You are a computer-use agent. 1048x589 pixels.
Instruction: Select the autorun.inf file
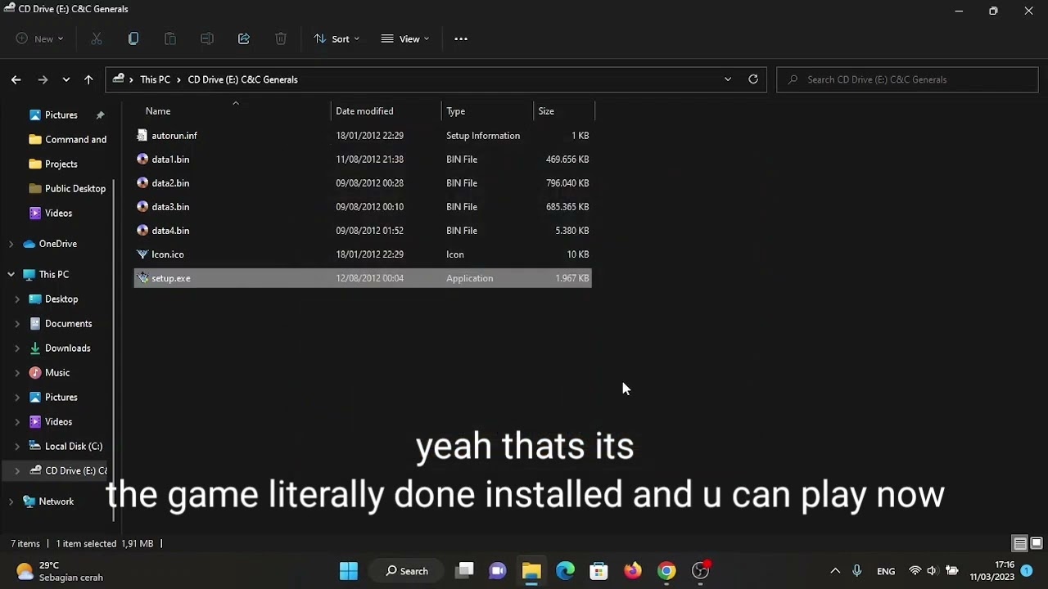[x=363, y=136]
